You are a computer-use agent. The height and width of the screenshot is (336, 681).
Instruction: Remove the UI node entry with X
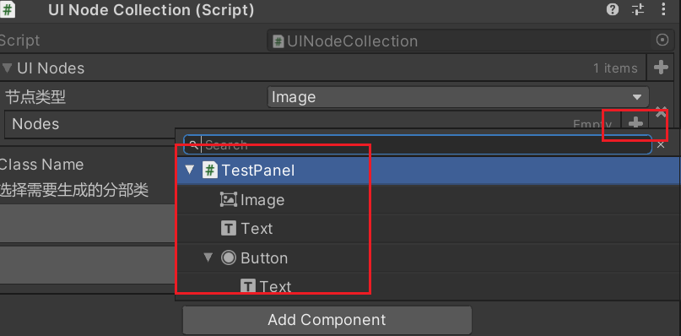point(661,111)
